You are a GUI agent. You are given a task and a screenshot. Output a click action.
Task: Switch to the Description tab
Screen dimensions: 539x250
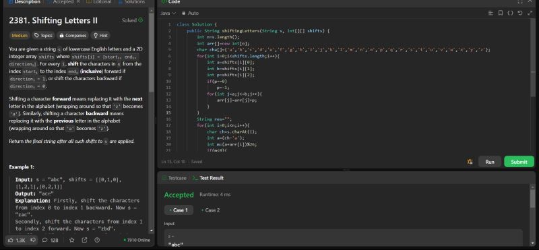tap(24, 2)
